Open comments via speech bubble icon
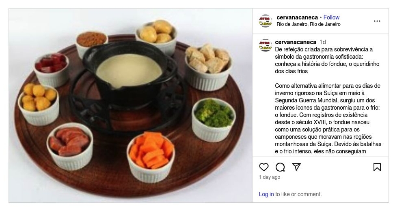Viewport: 393px width, 212px height. click(280, 167)
